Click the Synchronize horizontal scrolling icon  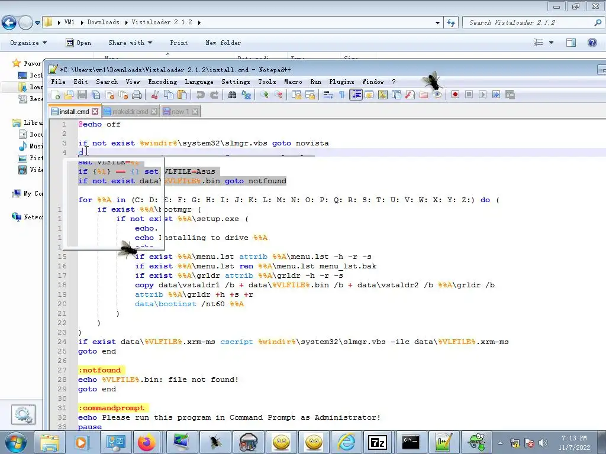[x=310, y=95]
